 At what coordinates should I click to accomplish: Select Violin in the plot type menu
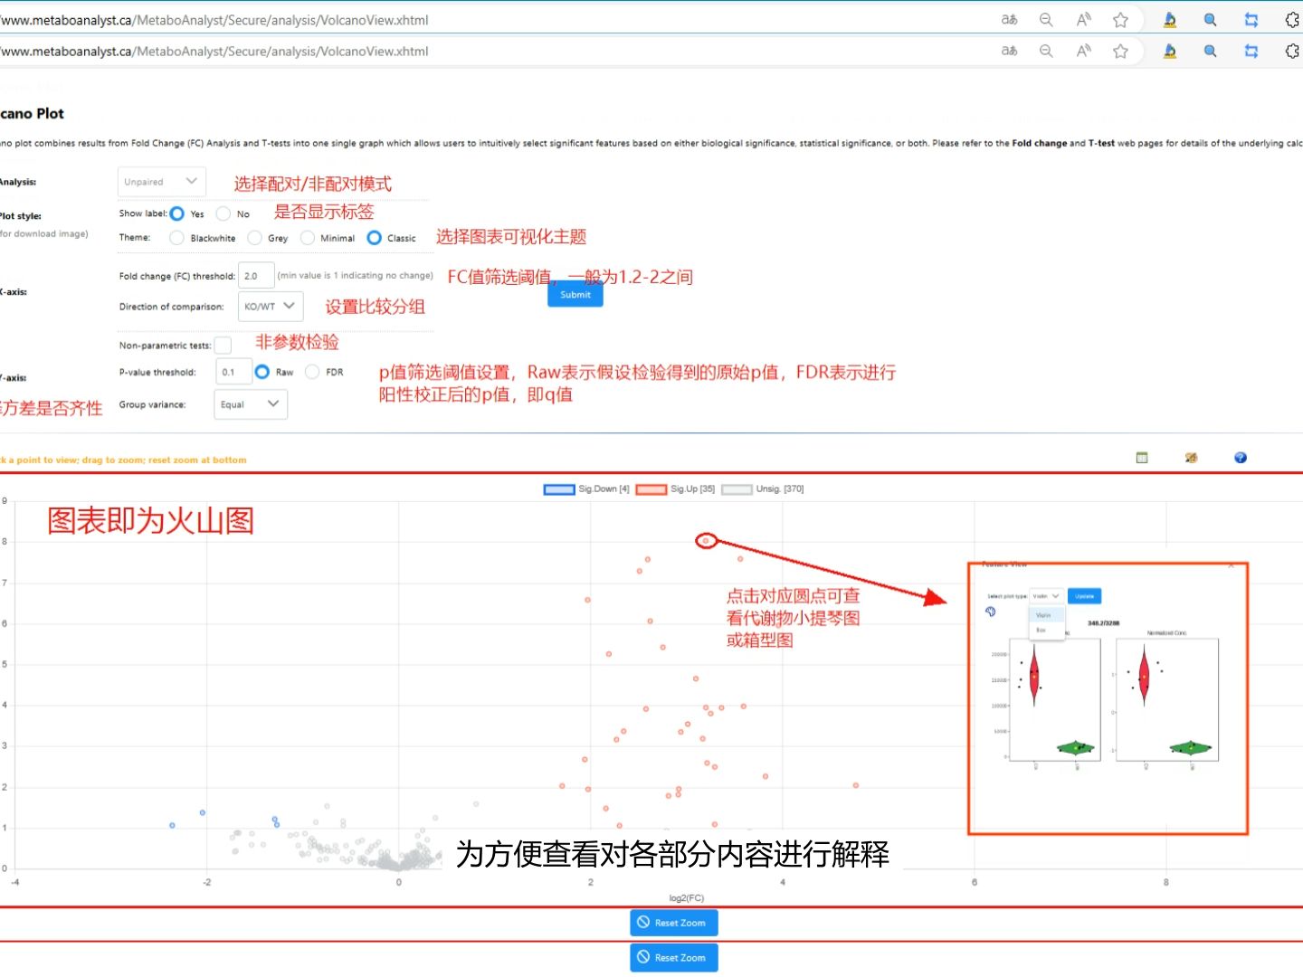(x=1042, y=614)
